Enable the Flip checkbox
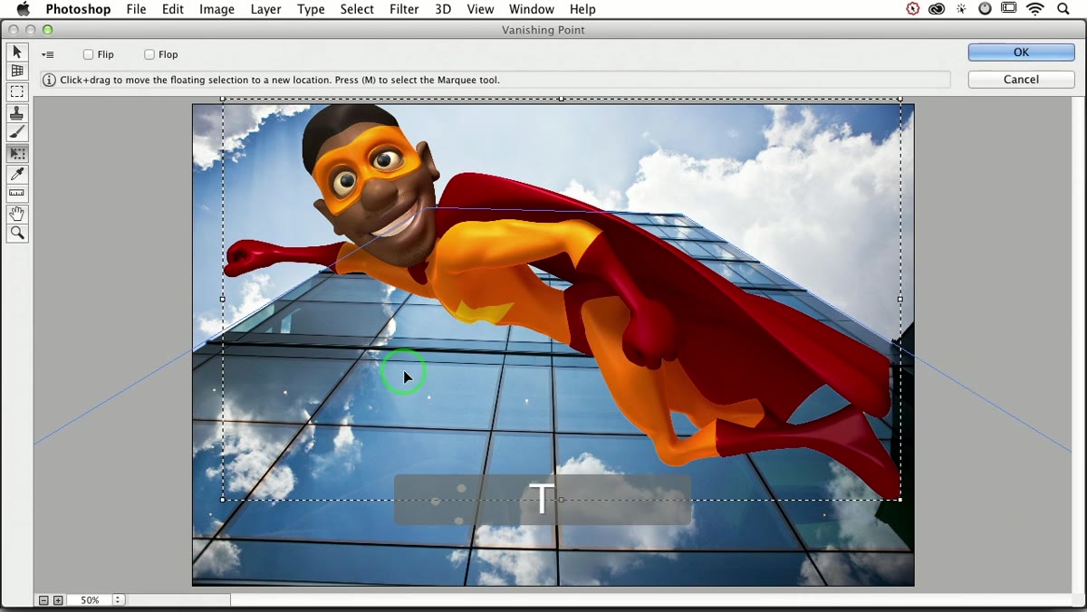 click(x=88, y=54)
